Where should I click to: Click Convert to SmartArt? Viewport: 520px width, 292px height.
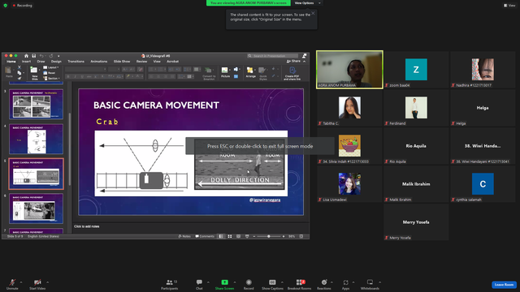[x=209, y=74]
